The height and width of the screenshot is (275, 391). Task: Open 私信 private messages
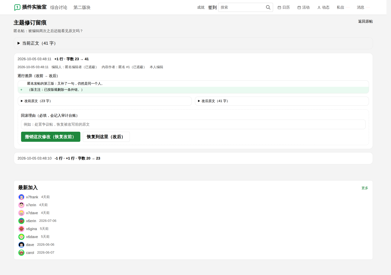(341, 7)
